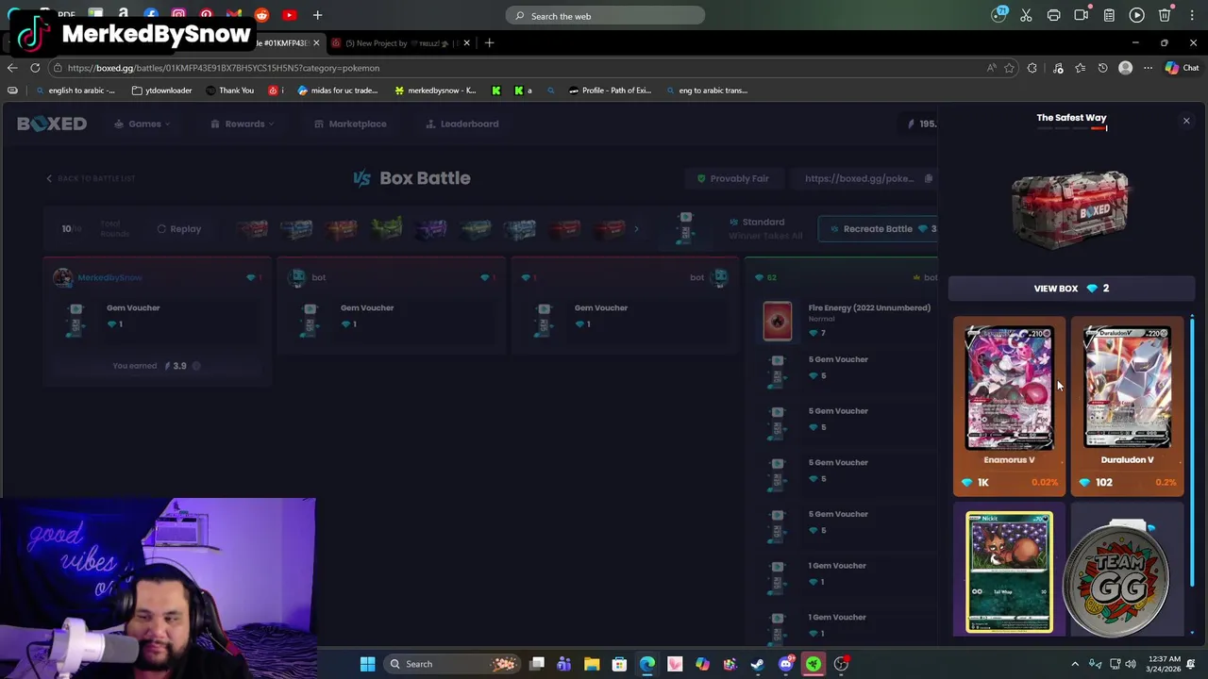1208x679 pixels.
Task: Go back one page in the browser
Action: click(x=12, y=68)
